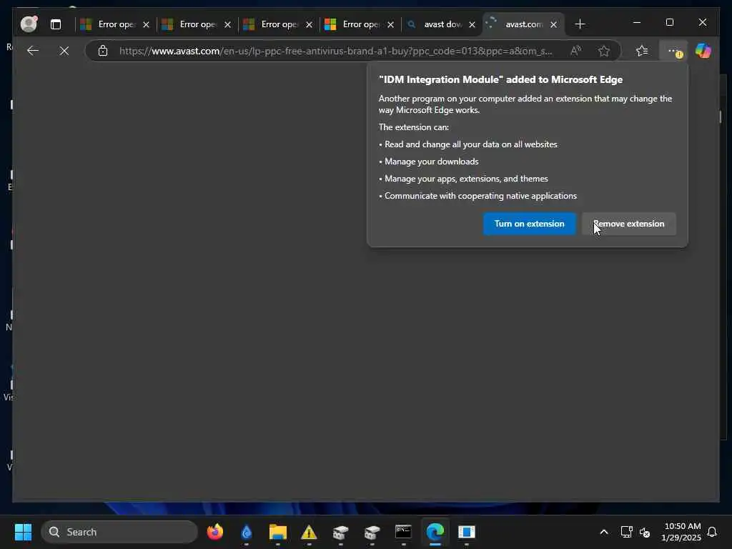Viewport: 732px width, 549px height.
Task: Close the avast.com tab
Action: tap(554, 24)
